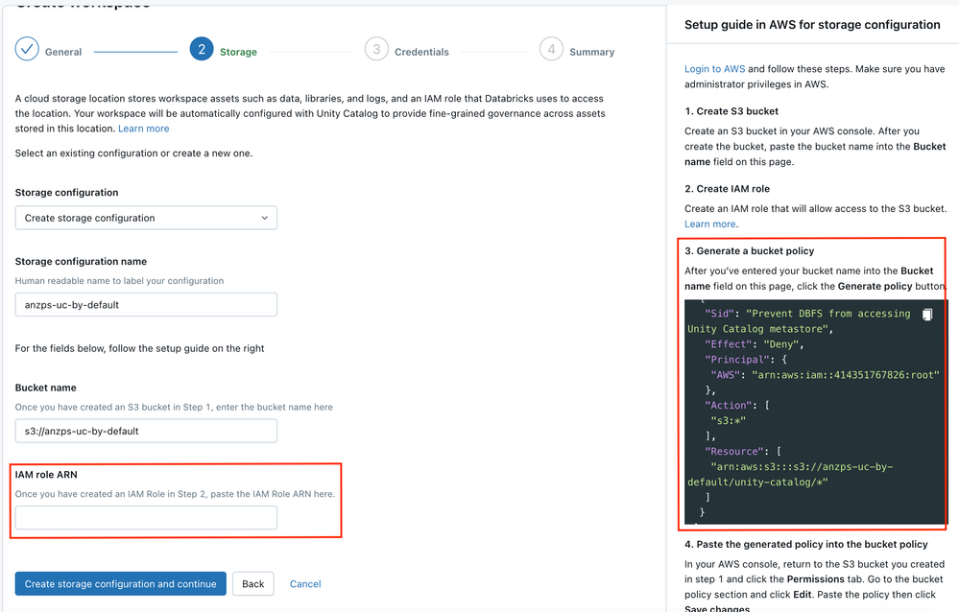Select the Summary step label
This screenshot has height=612, width=959.
(x=591, y=52)
